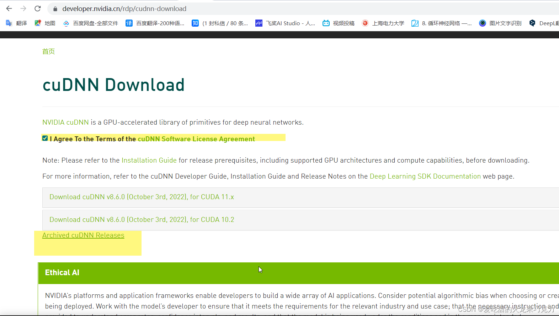The height and width of the screenshot is (316, 559).
Task: Uncheck the I Agree to Terms checkbox
Action: point(45,138)
